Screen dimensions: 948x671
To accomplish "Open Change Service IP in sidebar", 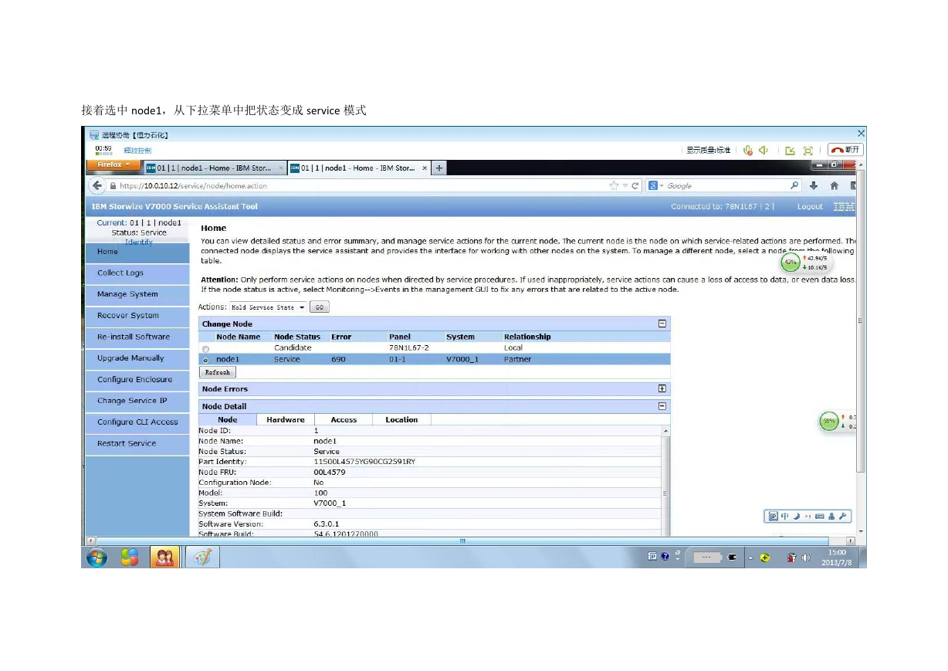I will tap(137, 401).
